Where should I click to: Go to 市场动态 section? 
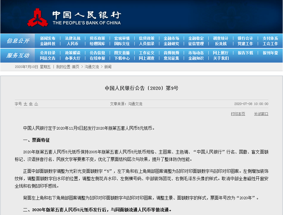[x=196, y=53]
